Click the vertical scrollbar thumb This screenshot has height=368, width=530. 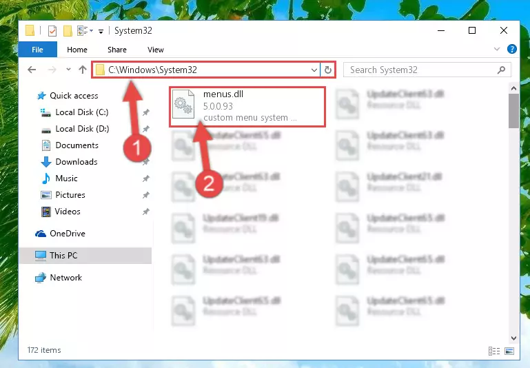click(x=513, y=111)
